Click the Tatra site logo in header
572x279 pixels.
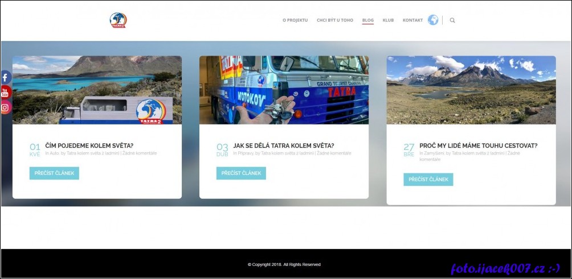[118, 20]
